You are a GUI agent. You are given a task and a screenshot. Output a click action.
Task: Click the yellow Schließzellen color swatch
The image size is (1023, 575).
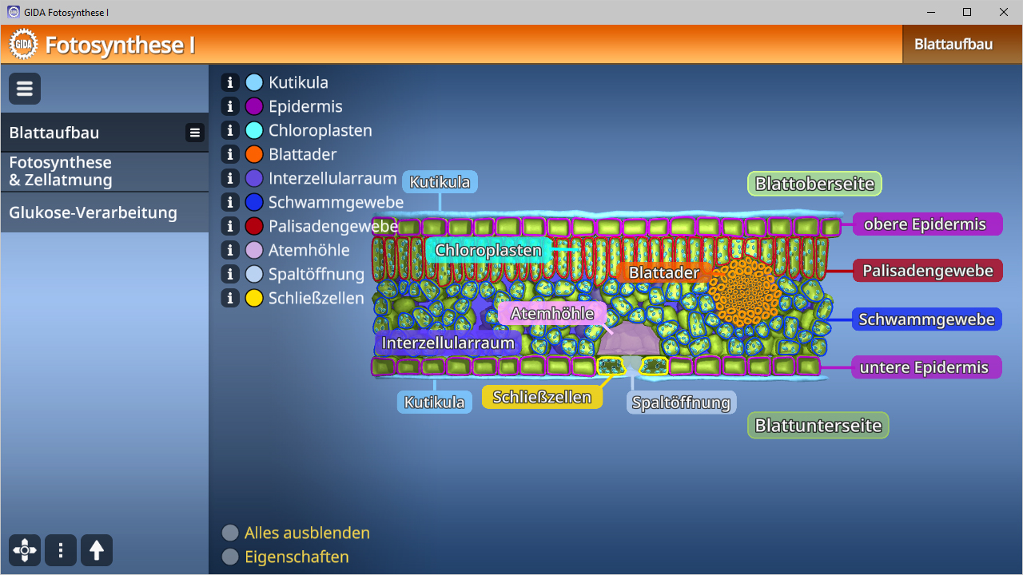[253, 298]
